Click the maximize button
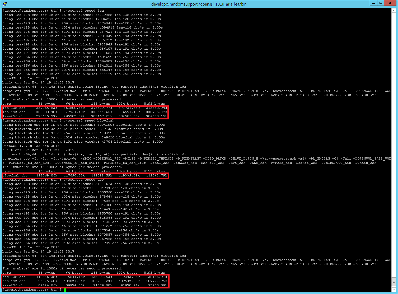Viewport: 398px width, 294px height. coord(381,3)
